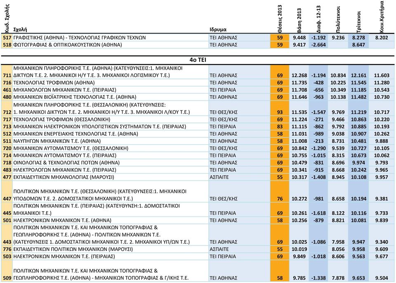Click 'ΤΕΙ ΠΕΙΡΑΙΑ' institution in row 713
396x283 pixels.
pyautogui.click(x=223, y=127)
